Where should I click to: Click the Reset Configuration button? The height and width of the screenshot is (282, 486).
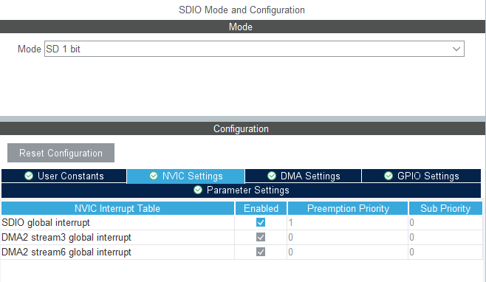point(61,153)
